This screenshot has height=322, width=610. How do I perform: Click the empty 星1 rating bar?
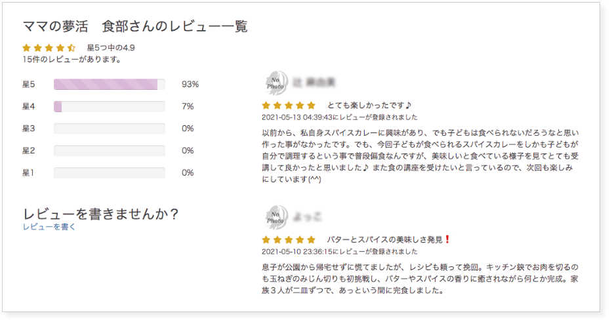(110, 173)
